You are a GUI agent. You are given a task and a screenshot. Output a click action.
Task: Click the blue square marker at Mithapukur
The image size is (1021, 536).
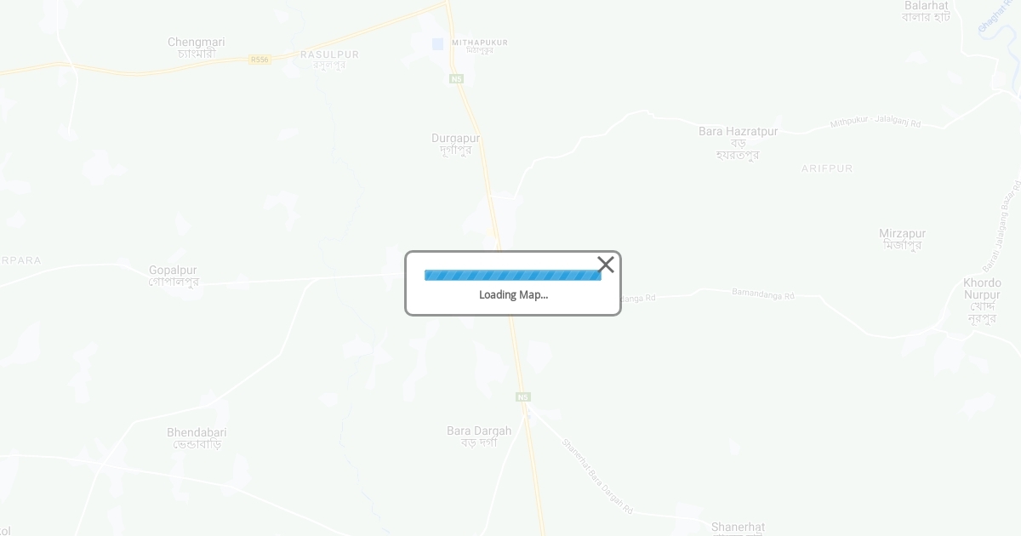[438, 43]
